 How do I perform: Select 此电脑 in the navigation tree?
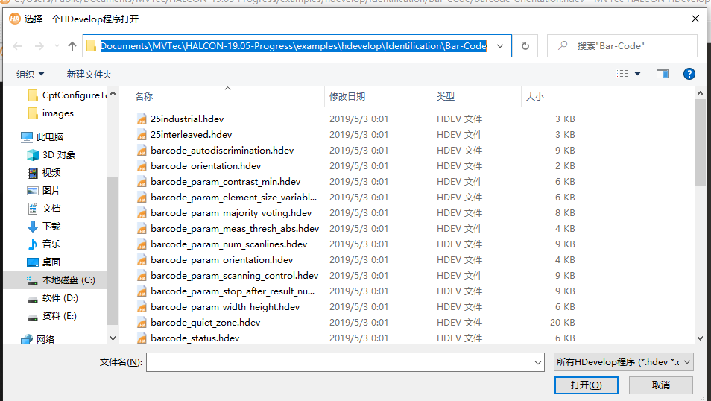[x=42, y=137]
